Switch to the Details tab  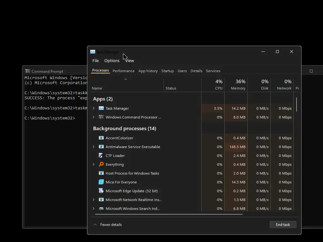tap(196, 71)
